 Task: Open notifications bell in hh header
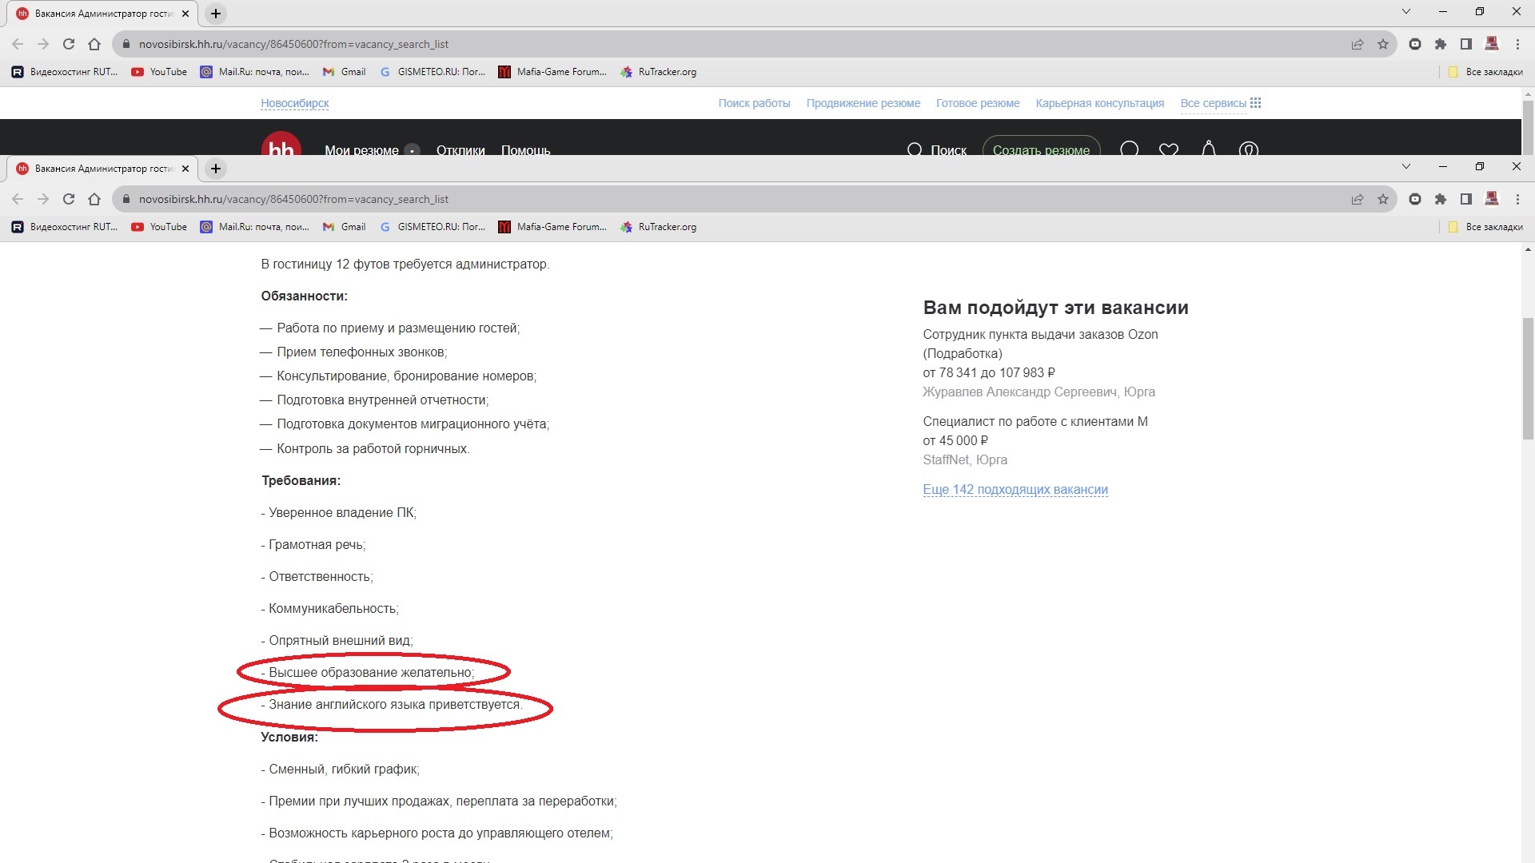tap(1208, 149)
